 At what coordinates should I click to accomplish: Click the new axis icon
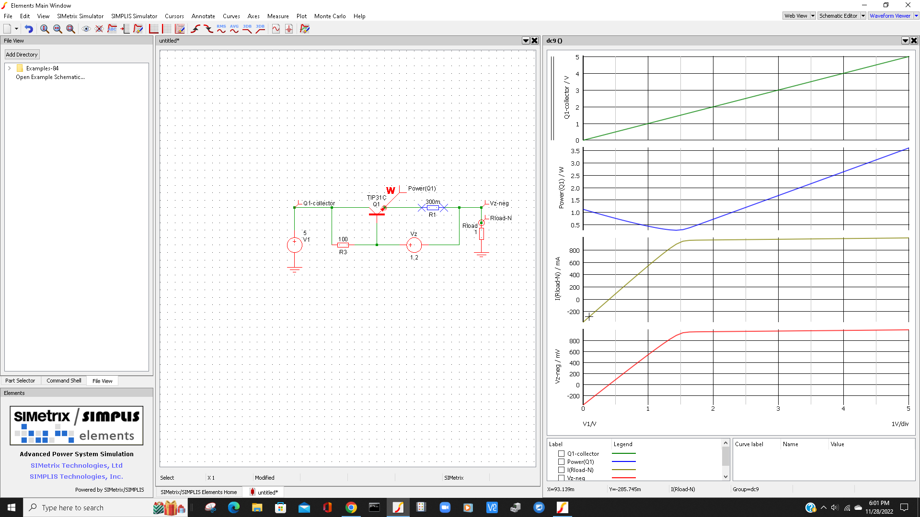[x=154, y=29]
